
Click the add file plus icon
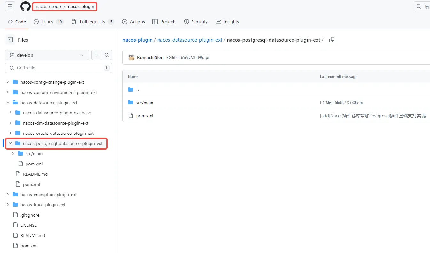click(97, 55)
